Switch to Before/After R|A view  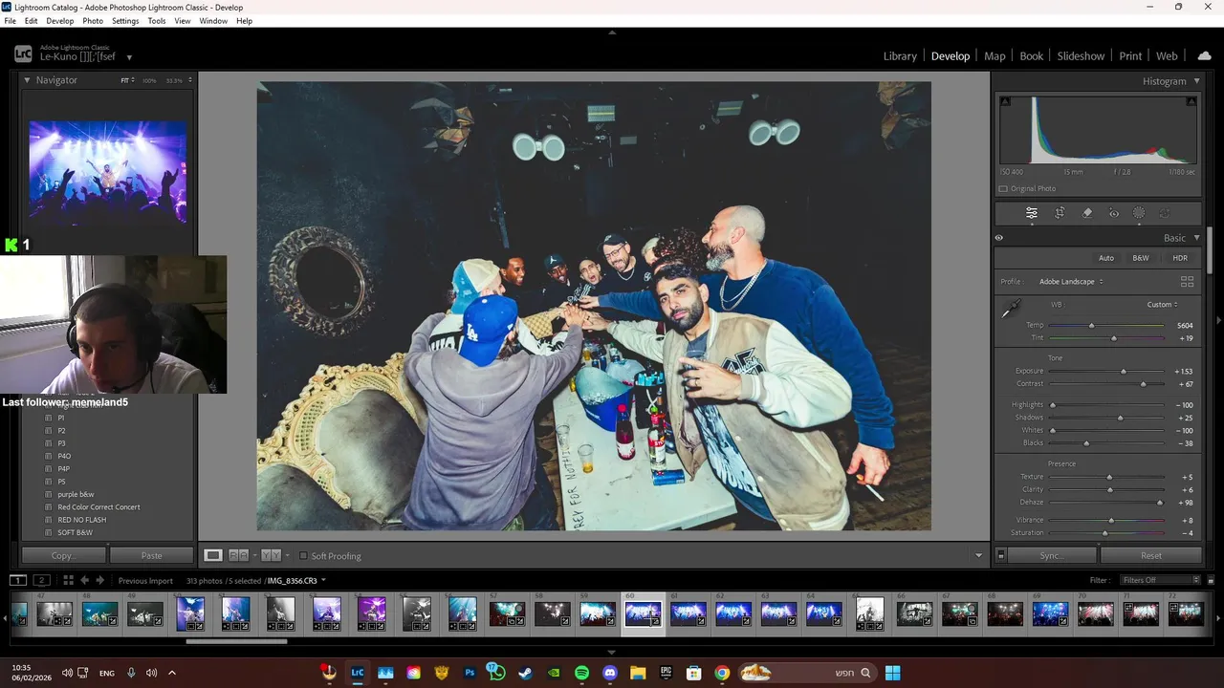239,555
